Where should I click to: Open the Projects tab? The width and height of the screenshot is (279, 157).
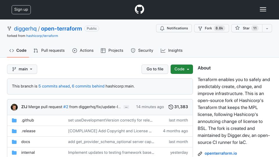(112, 51)
